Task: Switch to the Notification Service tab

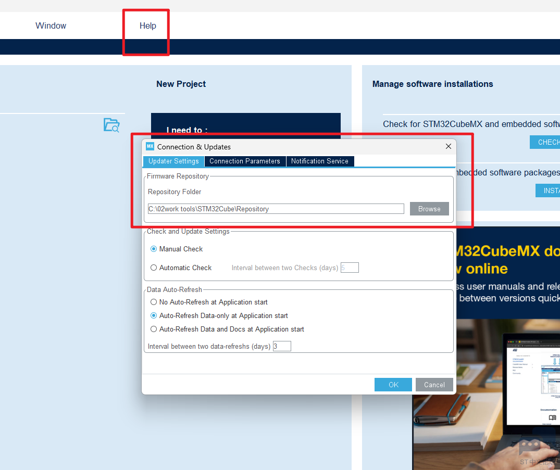Action: (320, 161)
